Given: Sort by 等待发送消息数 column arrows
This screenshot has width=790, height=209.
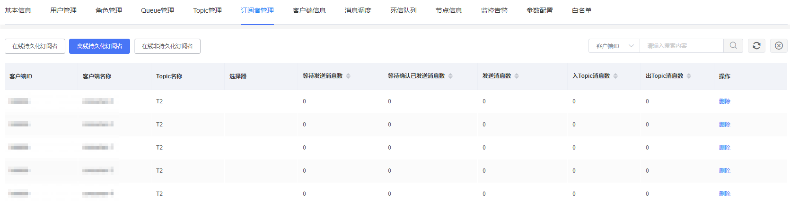Looking at the screenshot, I should tap(348, 76).
